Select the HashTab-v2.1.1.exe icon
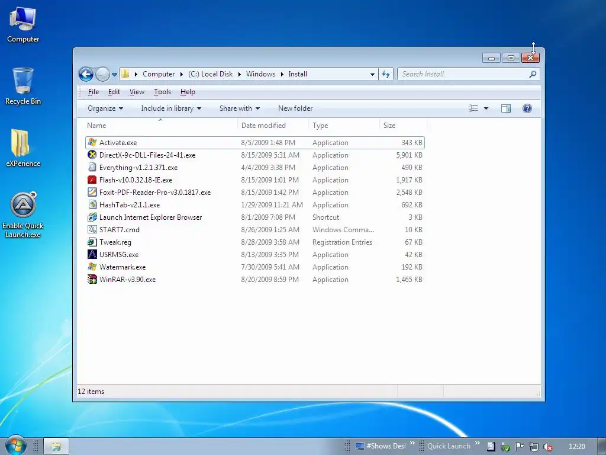This screenshot has width=606, height=455. 92,204
